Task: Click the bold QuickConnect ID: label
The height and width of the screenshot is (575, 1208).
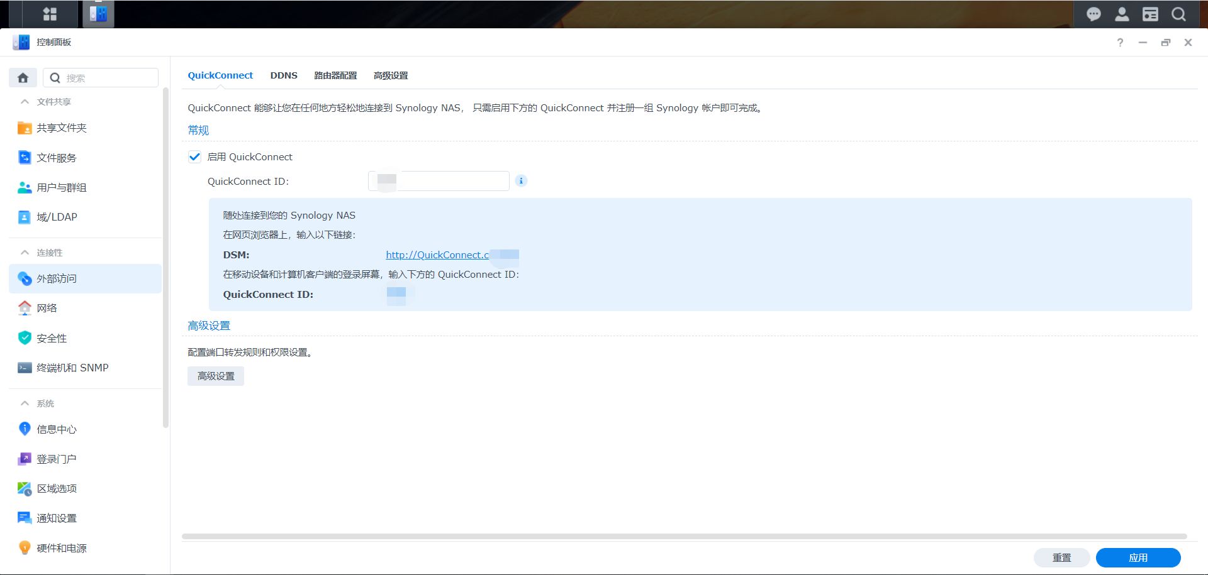Action: tap(268, 294)
